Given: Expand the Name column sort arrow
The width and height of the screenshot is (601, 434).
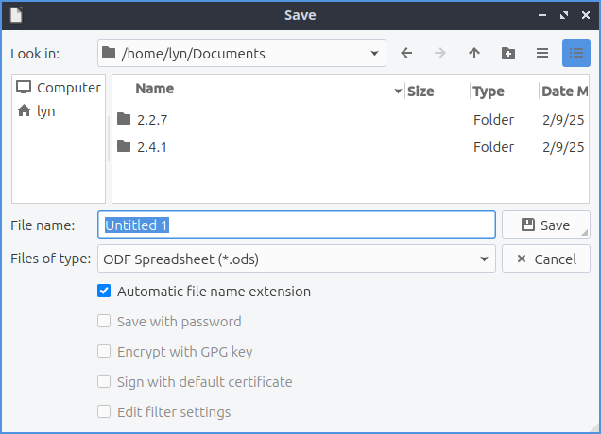Looking at the screenshot, I should pyautogui.click(x=398, y=92).
